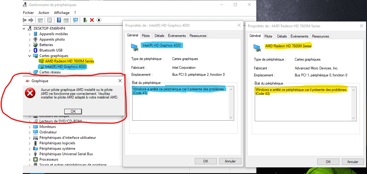This screenshot has height=174, width=367.
Task: Expand the Batteries category
Action: click(30, 45)
